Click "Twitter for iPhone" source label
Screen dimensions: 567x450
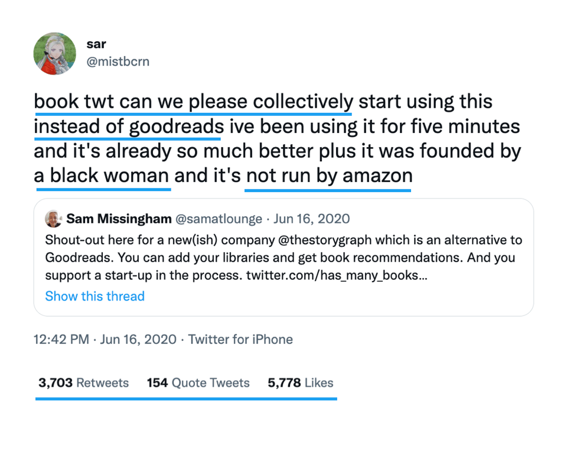(x=240, y=340)
